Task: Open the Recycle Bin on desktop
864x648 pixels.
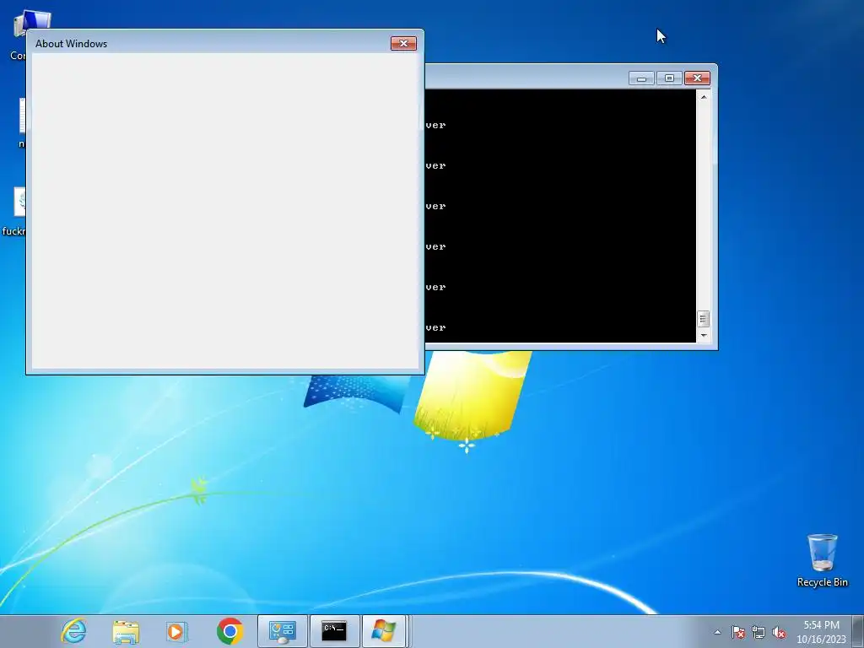Action: click(822, 560)
